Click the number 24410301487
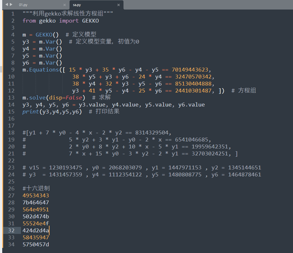Screen dimensions: 293x253 193,91
